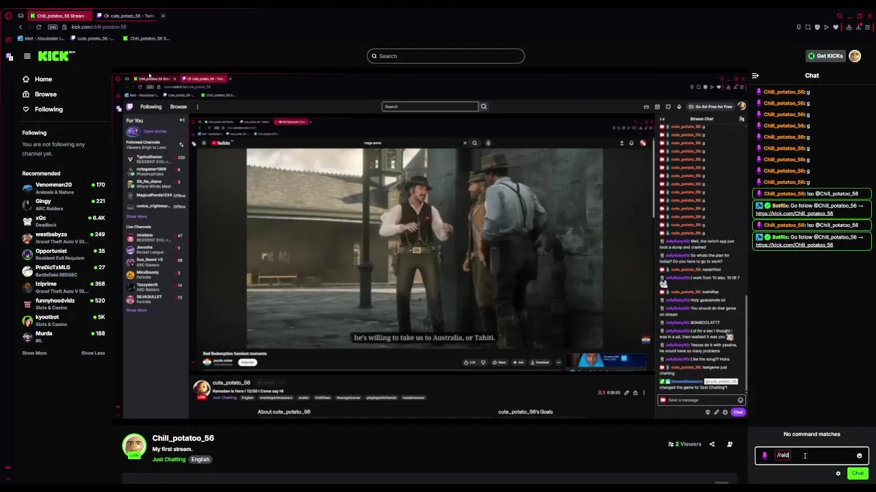Add page to bookmarks heart icon
The height and width of the screenshot is (492, 876).
coord(836,27)
